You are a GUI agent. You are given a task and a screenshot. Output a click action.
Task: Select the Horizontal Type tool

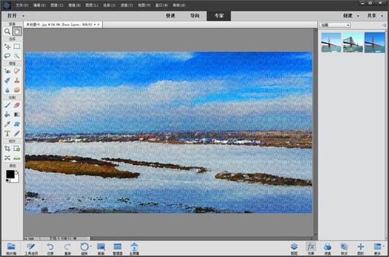point(7,134)
